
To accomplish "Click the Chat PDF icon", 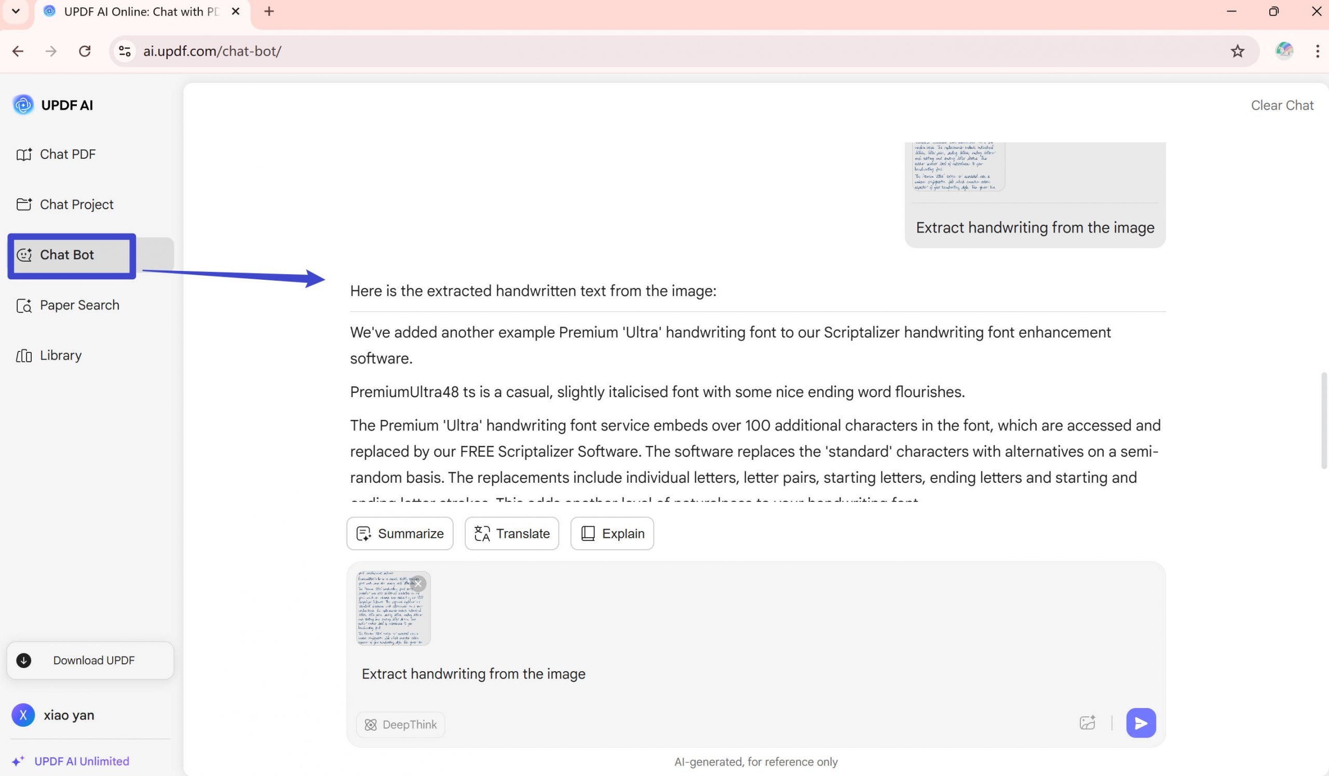I will pos(24,155).
